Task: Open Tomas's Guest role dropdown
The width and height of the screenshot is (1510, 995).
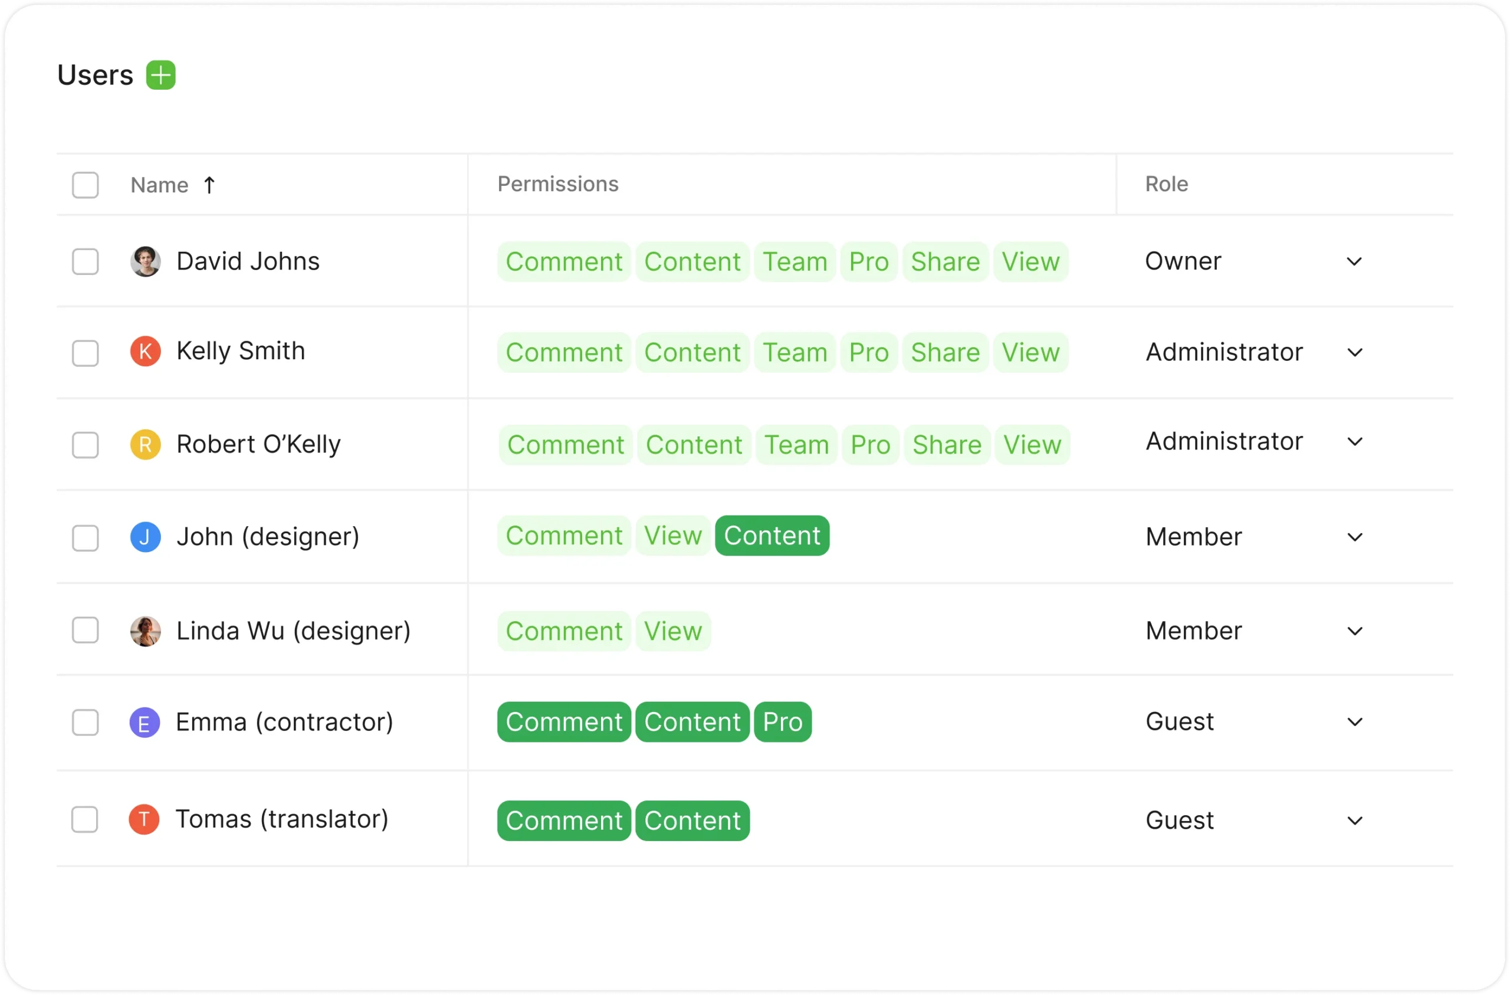Action: pyautogui.click(x=1354, y=820)
